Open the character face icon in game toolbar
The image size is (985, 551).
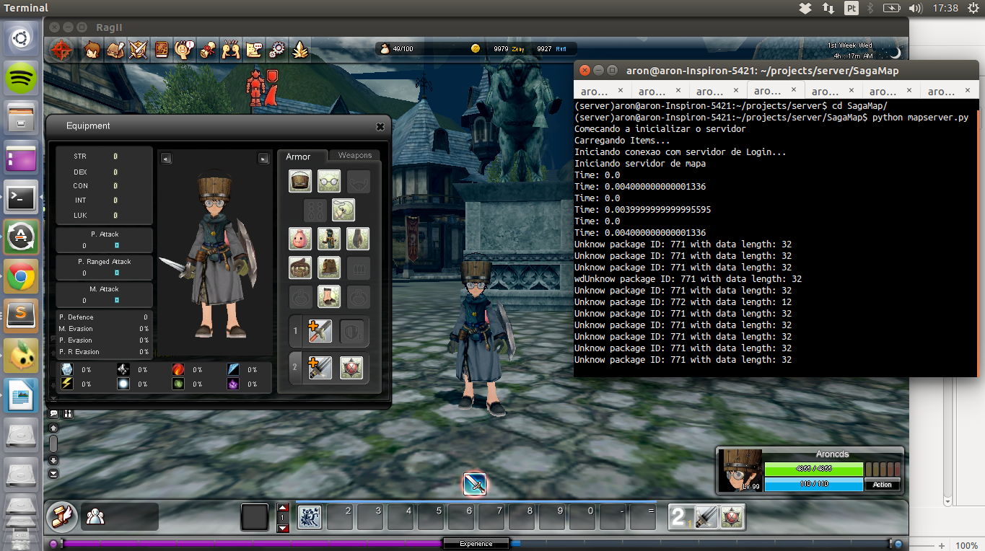[92, 50]
